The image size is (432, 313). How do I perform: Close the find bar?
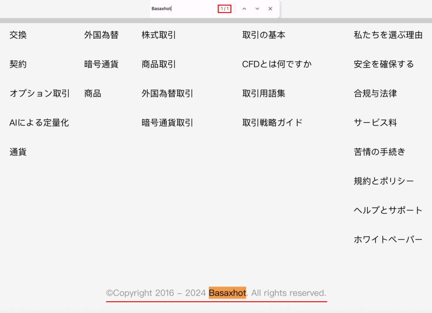point(270,9)
